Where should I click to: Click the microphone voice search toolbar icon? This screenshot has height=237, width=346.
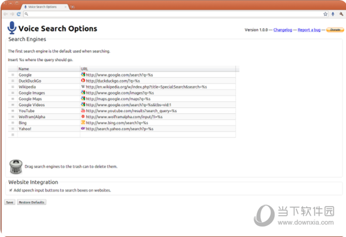click(333, 14)
